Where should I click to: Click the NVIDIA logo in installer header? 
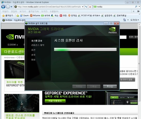pyautogui.click(x=113, y=31)
